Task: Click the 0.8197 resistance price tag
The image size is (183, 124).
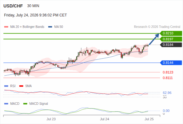Action: click(171, 39)
